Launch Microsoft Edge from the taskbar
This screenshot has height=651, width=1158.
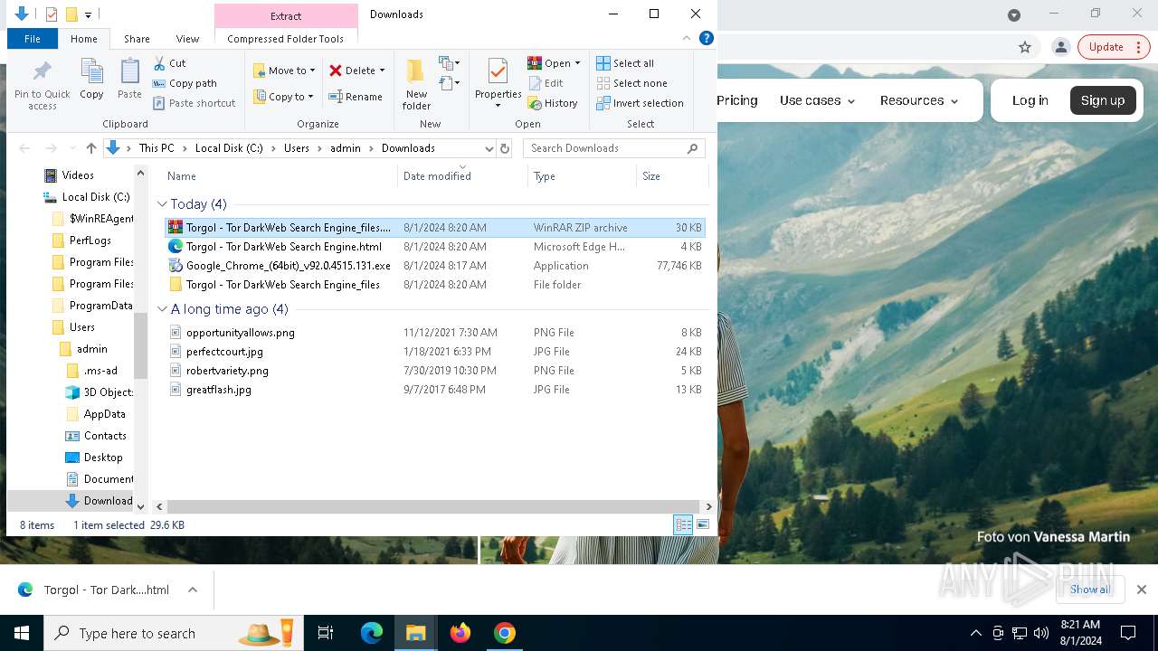372,633
